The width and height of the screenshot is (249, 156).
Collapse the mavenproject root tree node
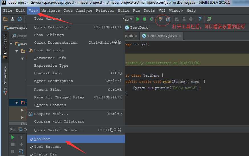11,44
